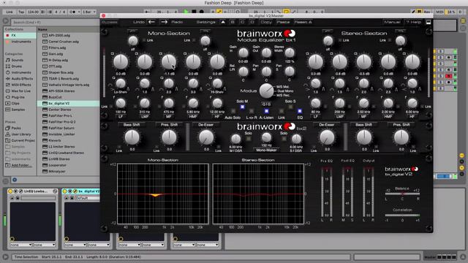This screenshot has height=263, width=468.
Task: Click the 124.00 tempo field
Action: pyautogui.click(x=33, y=12)
